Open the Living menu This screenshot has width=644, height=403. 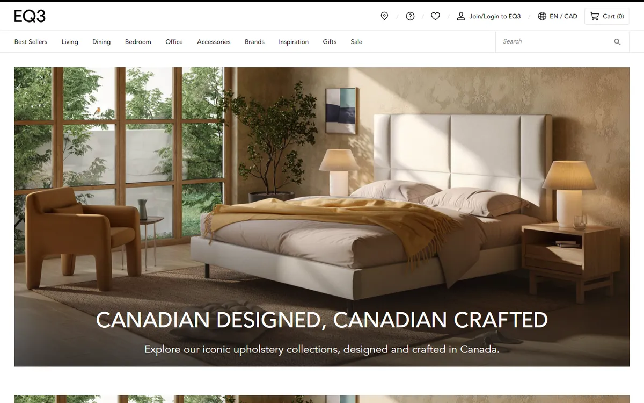point(70,42)
